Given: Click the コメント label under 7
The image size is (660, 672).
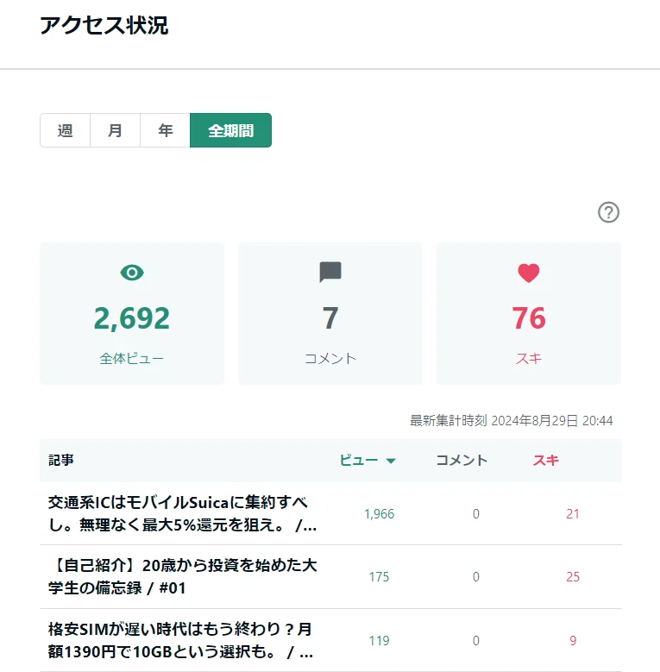Looking at the screenshot, I should tap(330, 358).
